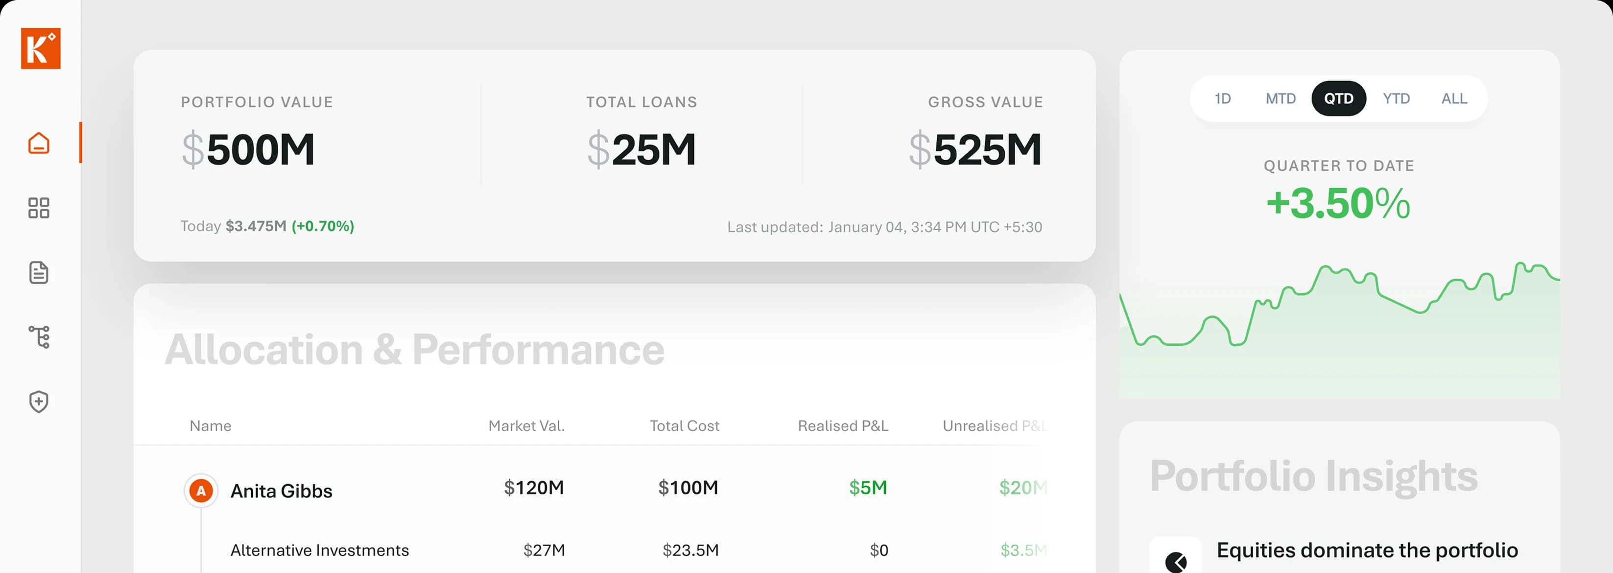Click the orange K logo icon
The image size is (1613, 573).
coord(41,48)
